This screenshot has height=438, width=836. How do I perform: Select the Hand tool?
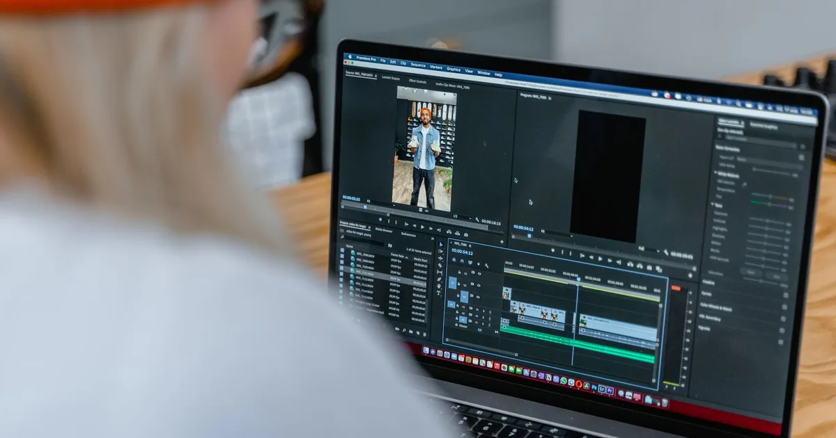(x=439, y=286)
